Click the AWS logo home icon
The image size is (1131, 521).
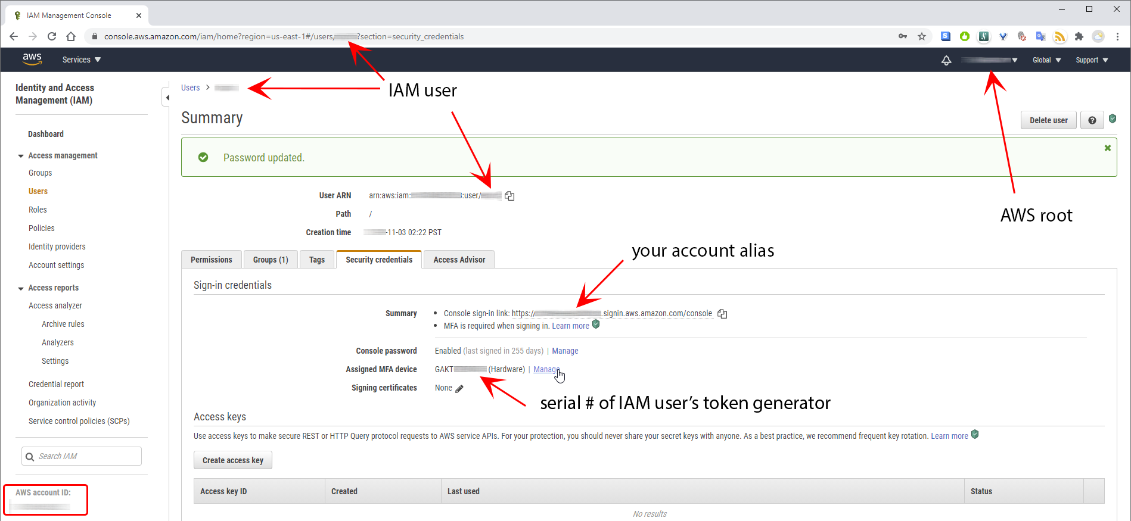tap(32, 60)
